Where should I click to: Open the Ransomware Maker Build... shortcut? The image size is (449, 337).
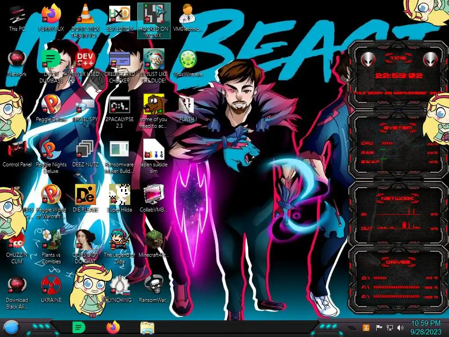119,157
